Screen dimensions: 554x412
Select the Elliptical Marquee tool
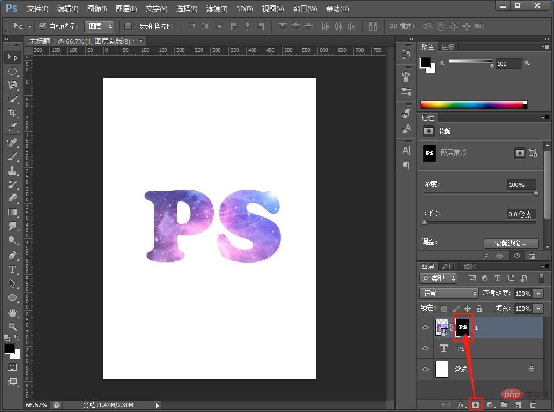12,71
